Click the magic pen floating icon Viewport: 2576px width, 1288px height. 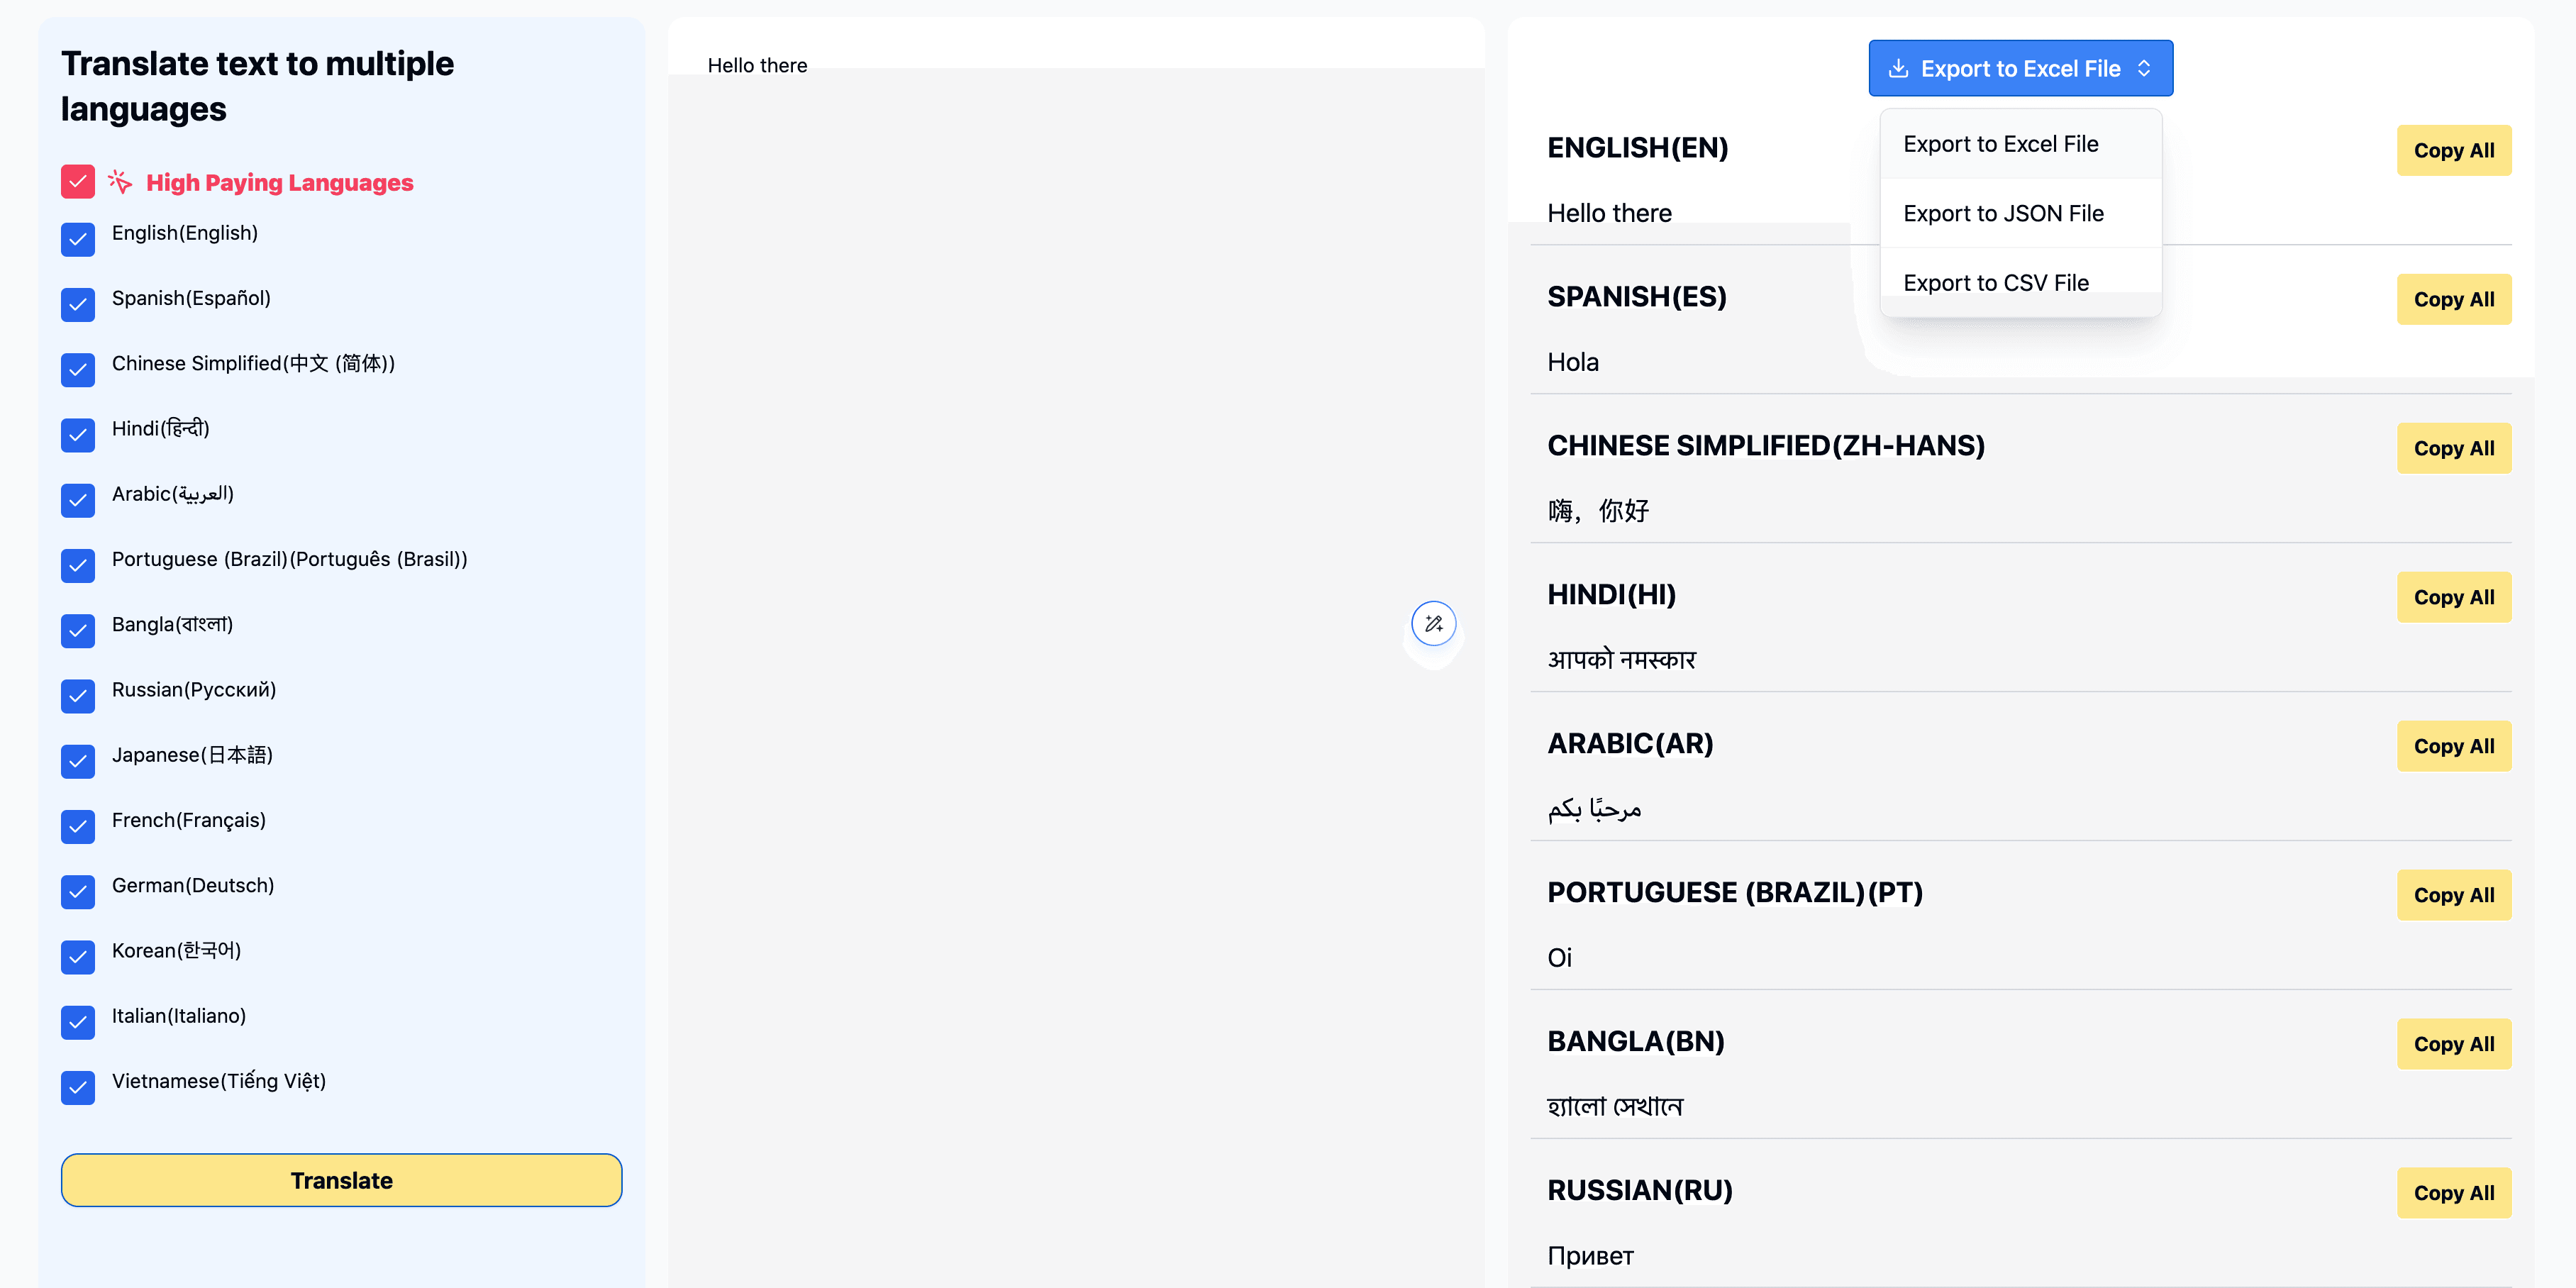(1433, 624)
